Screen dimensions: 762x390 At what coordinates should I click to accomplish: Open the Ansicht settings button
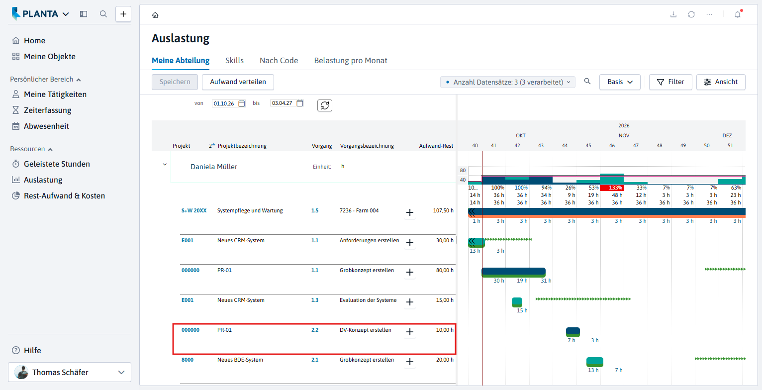(x=721, y=82)
